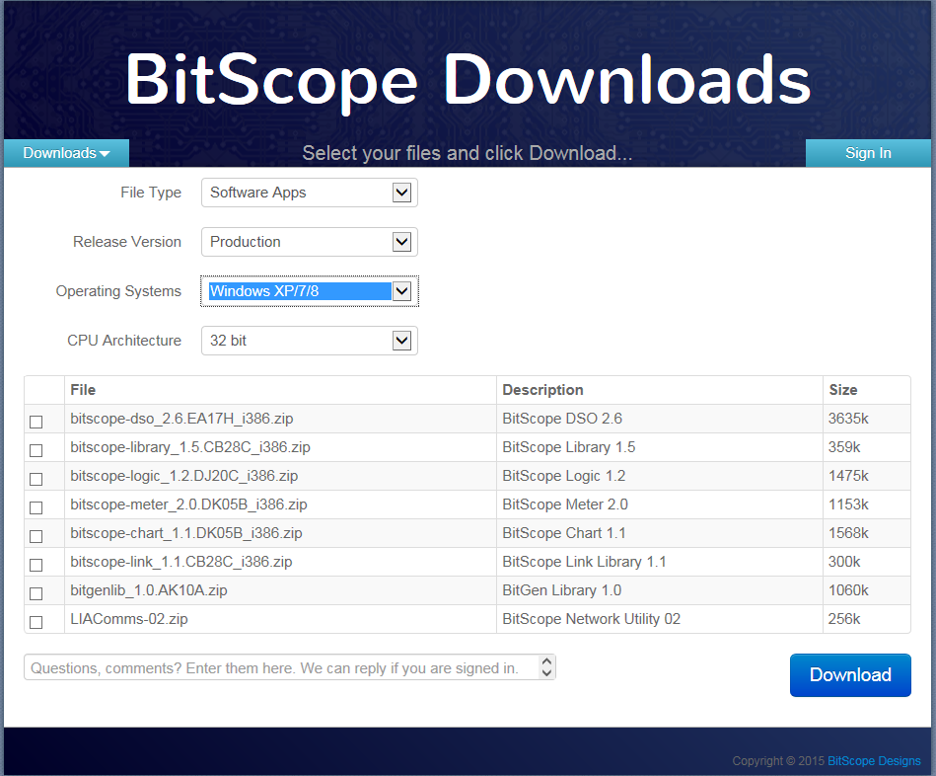
Task: Click the 1060k size value
Action: point(848,590)
